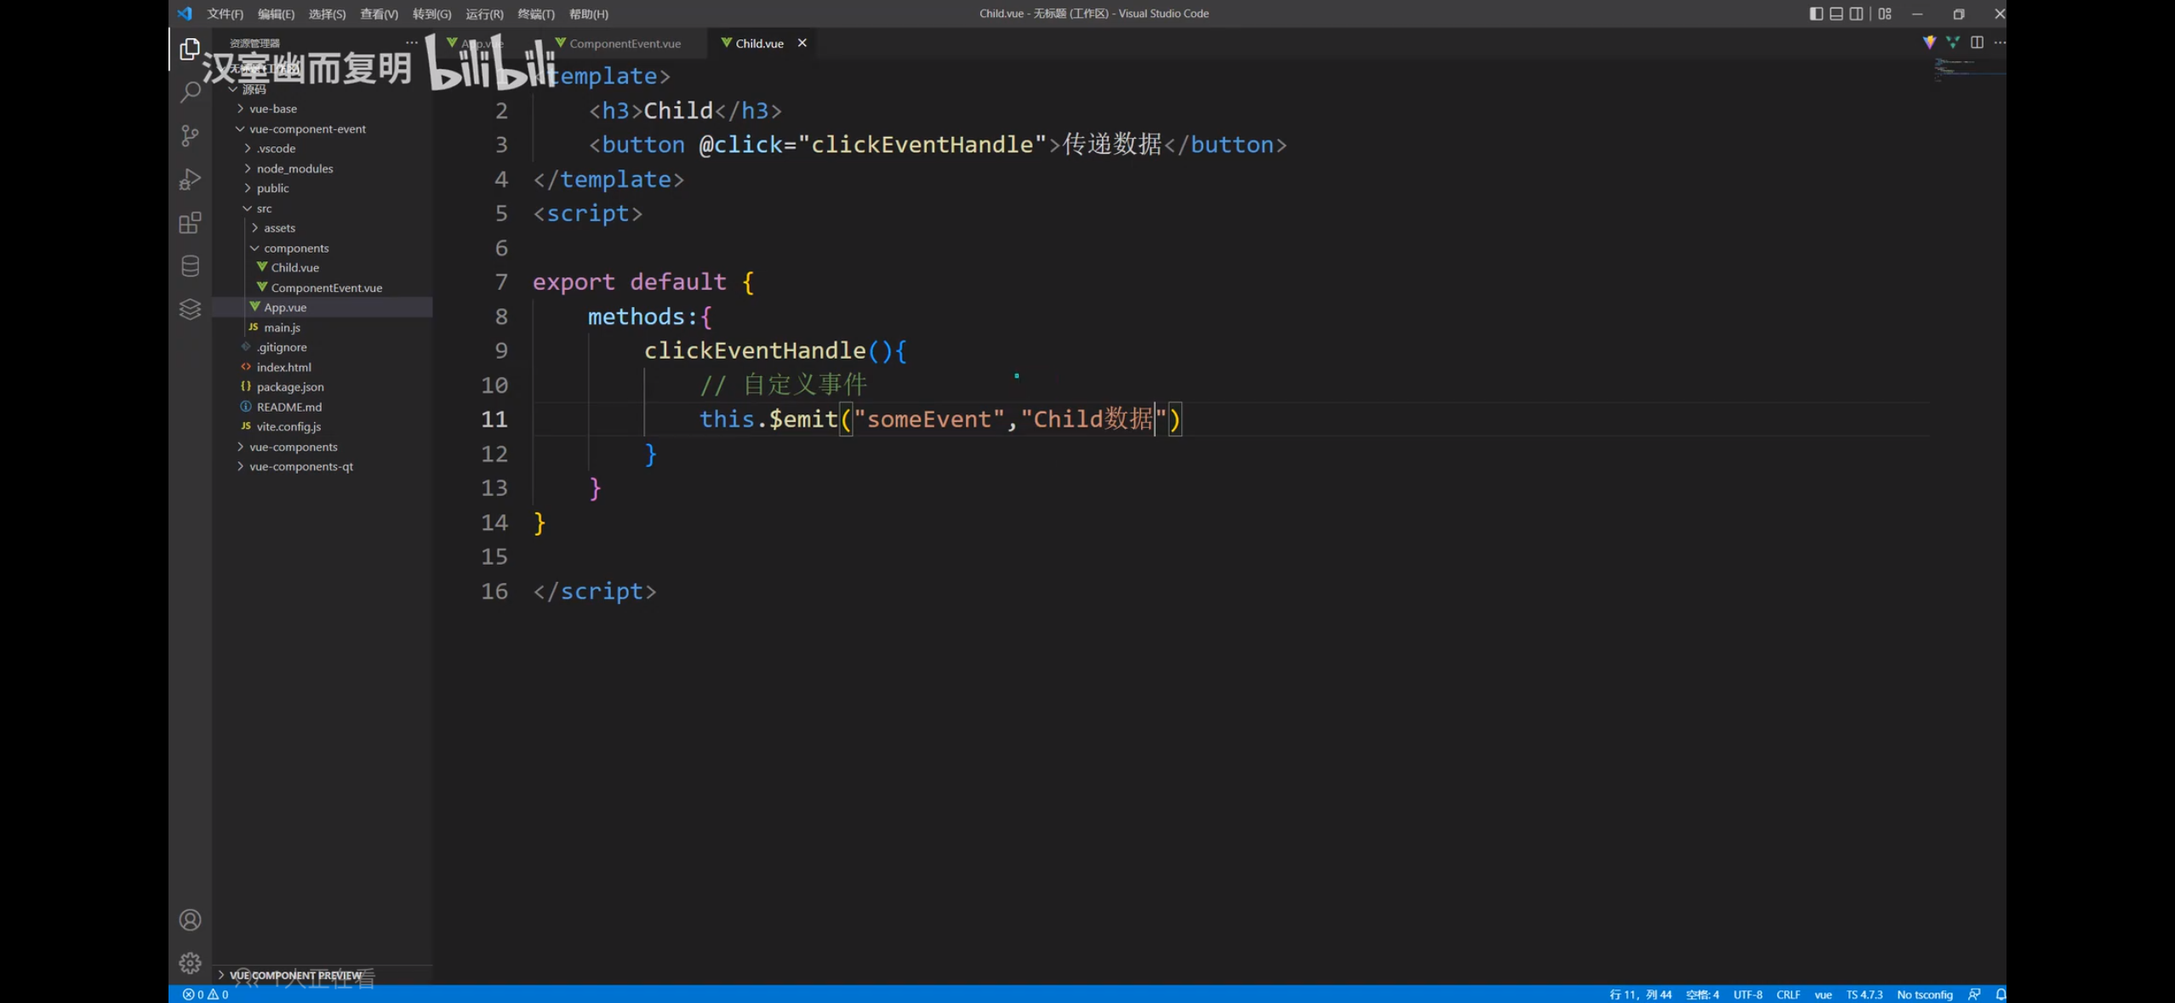Open Run and Debug view icon
The height and width of the screenshot is (1003, 2175).
point(190,180)
